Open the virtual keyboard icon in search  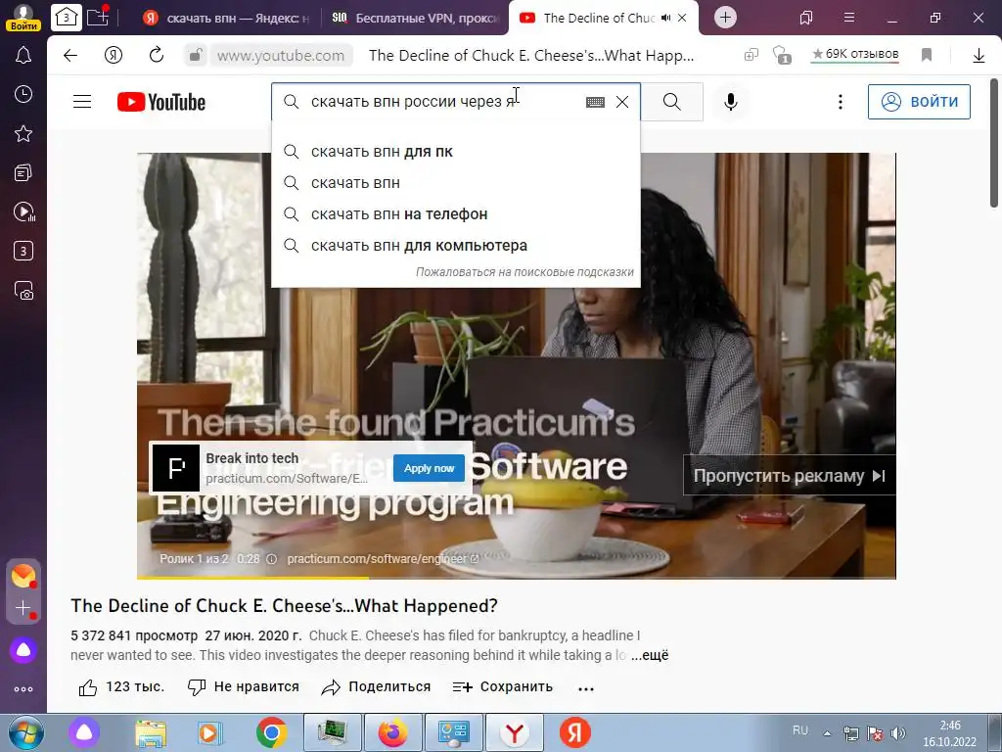[x=595, y=102]
